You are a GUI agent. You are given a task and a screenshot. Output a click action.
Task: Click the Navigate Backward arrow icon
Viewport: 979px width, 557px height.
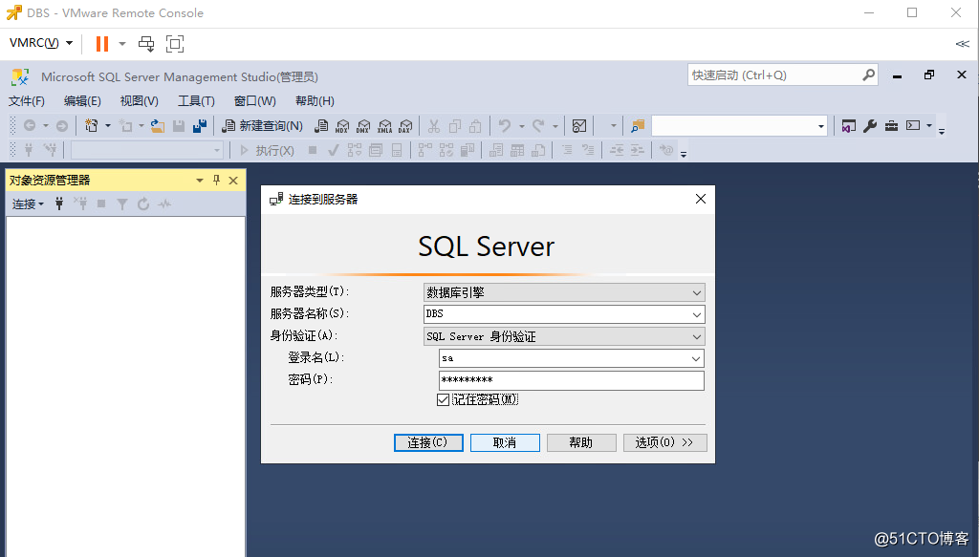click(30, 126)
